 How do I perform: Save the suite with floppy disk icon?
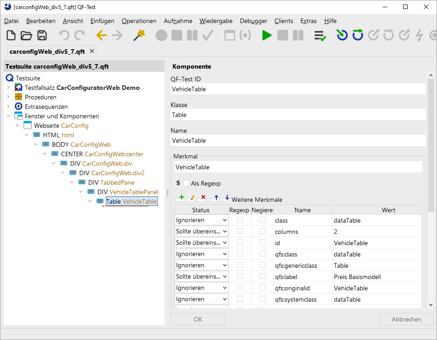pos(42,36)
